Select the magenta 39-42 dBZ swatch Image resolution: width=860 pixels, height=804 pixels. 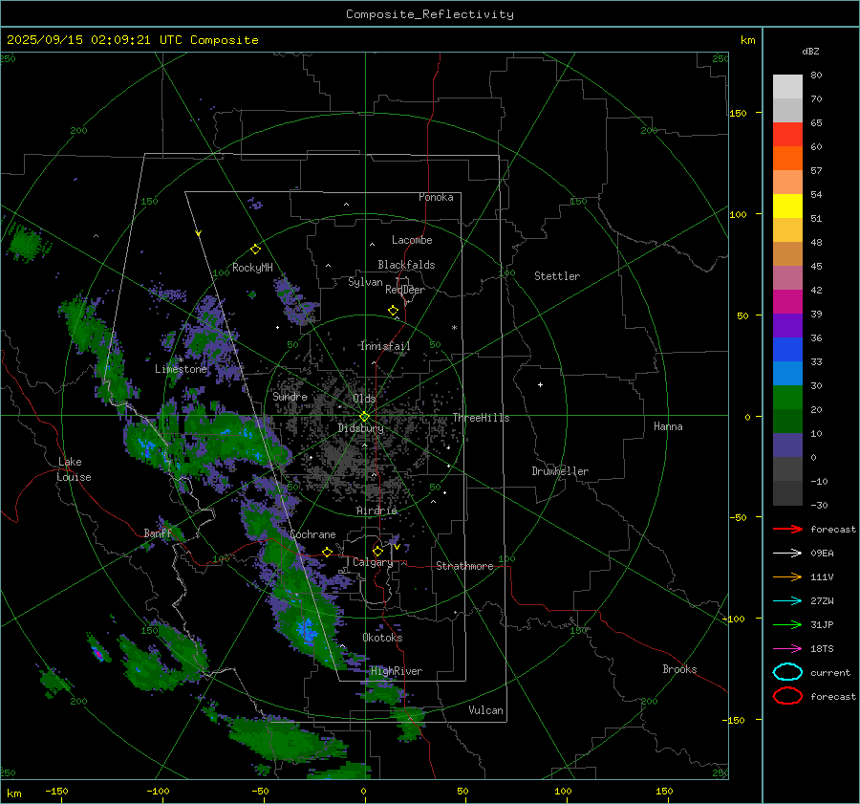click(x=787, y=302)
